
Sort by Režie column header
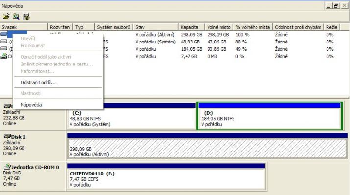[331, 27]
